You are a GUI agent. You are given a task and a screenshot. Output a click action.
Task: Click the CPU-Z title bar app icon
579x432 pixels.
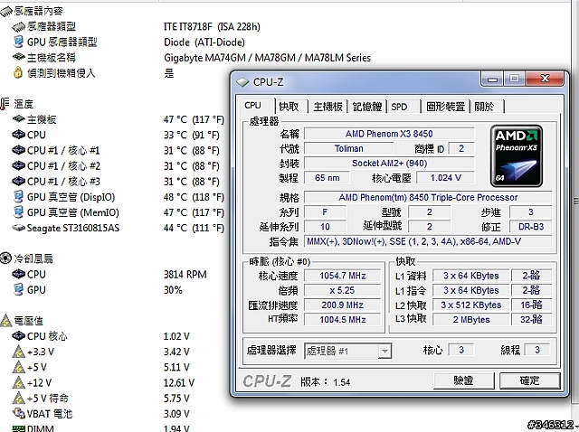click(x=242, y=82)
